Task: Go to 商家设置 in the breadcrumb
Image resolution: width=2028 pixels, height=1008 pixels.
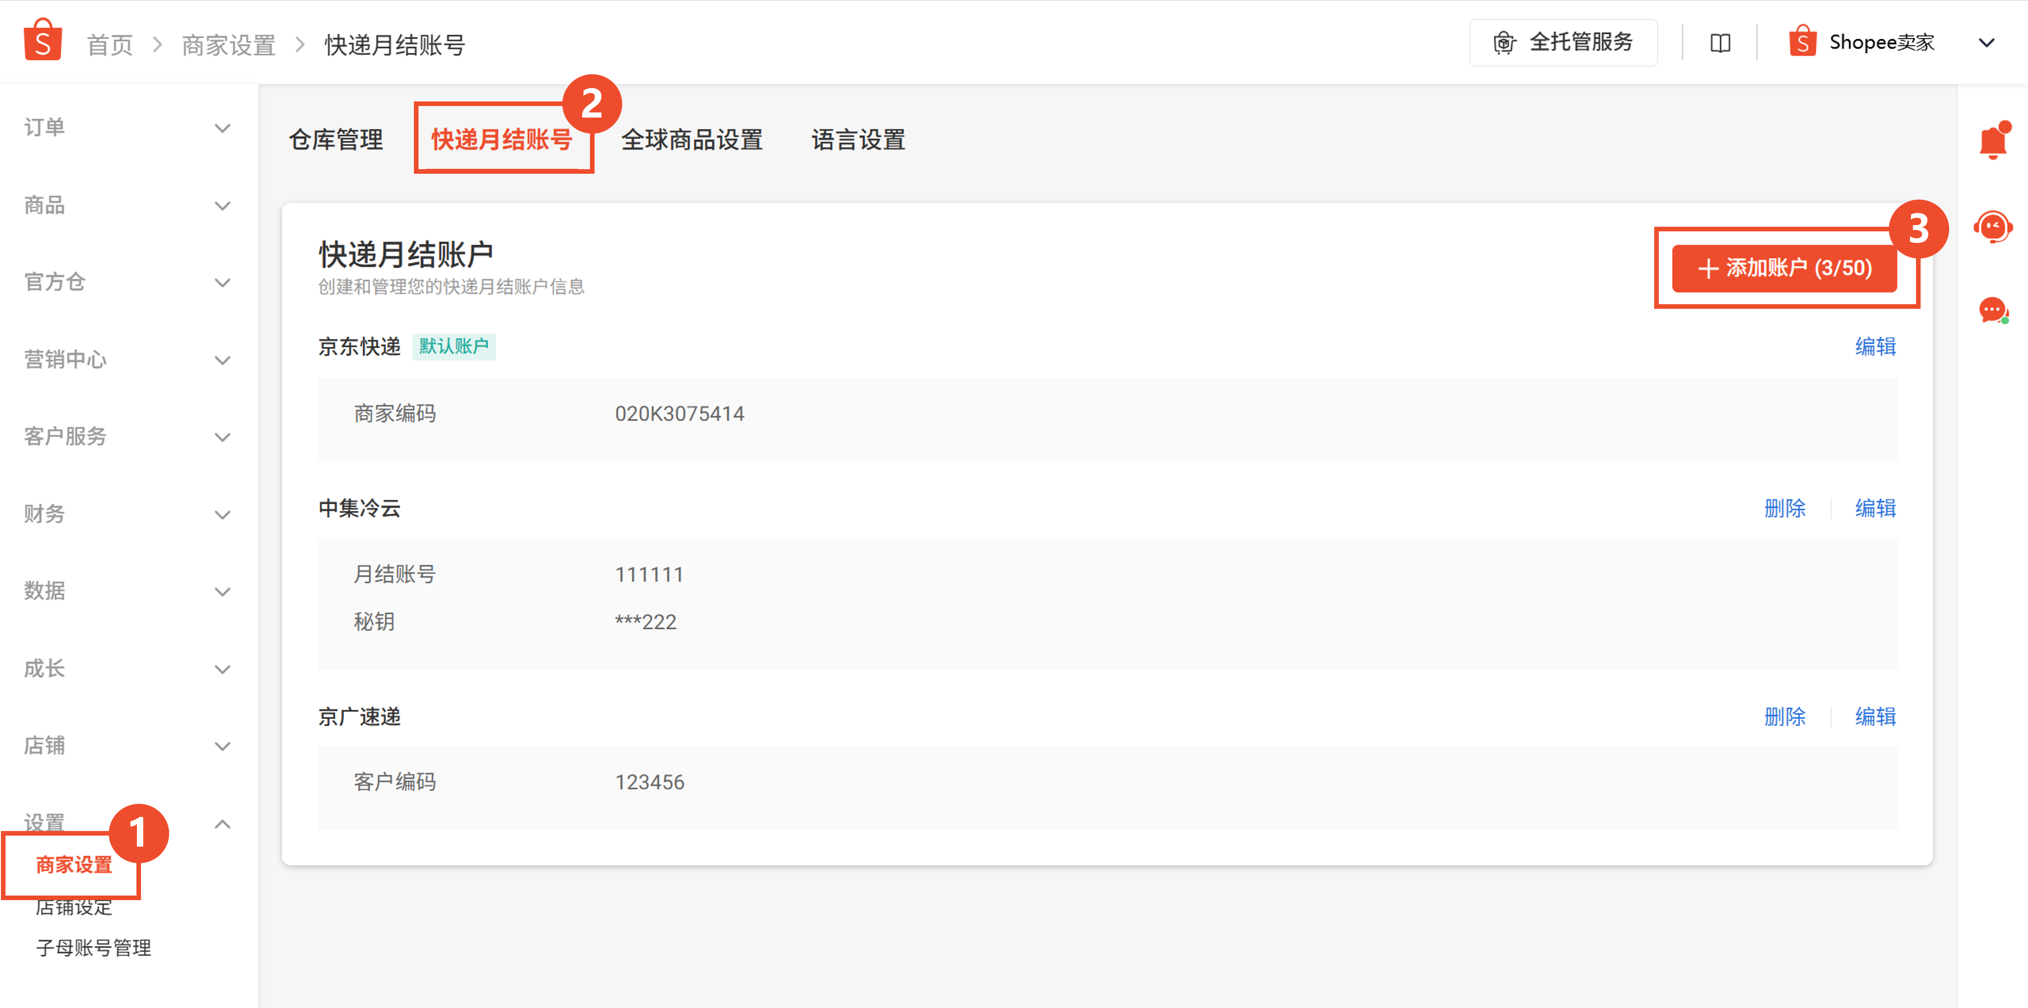Action: (x=228, y=45)
